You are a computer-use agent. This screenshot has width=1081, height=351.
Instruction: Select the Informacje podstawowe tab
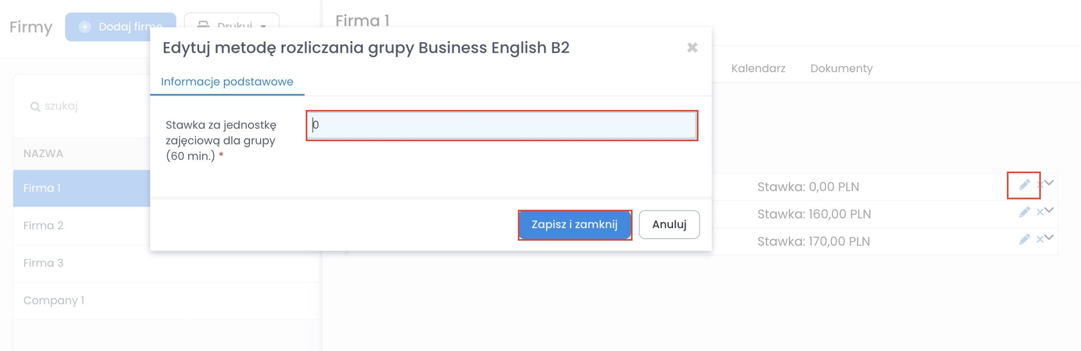point(227,82)
